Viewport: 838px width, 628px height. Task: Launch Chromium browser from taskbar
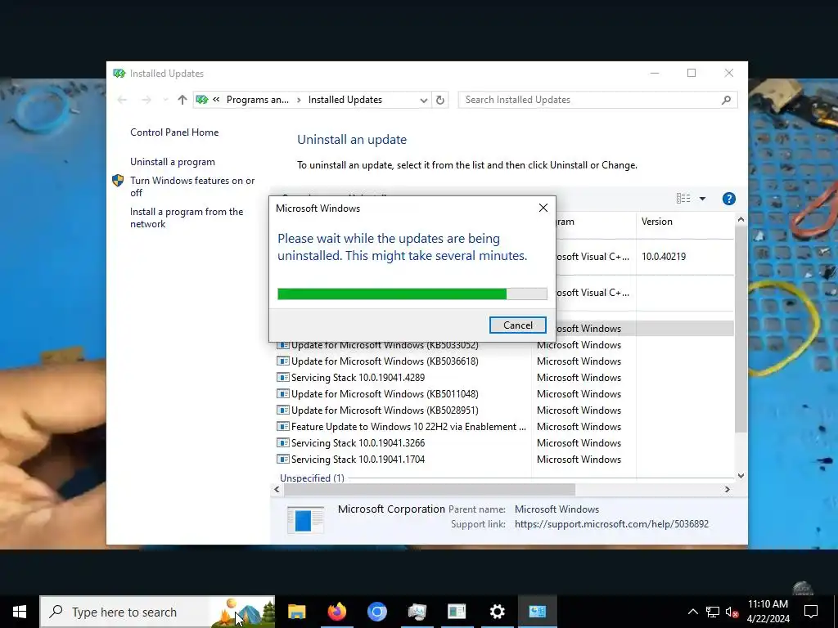tap(376, 612)
